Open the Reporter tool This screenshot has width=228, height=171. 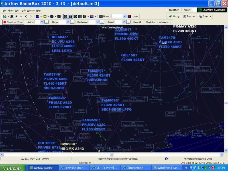pos(189,17)
